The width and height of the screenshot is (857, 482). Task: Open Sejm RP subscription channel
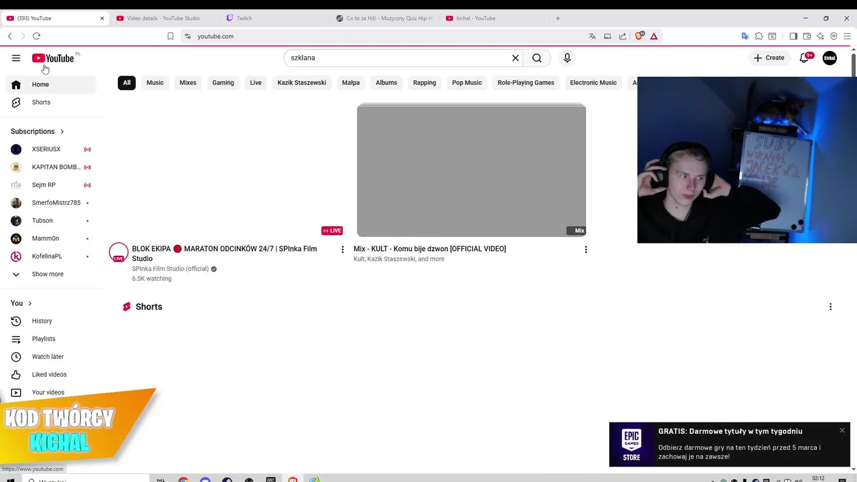tap(51, 185)
